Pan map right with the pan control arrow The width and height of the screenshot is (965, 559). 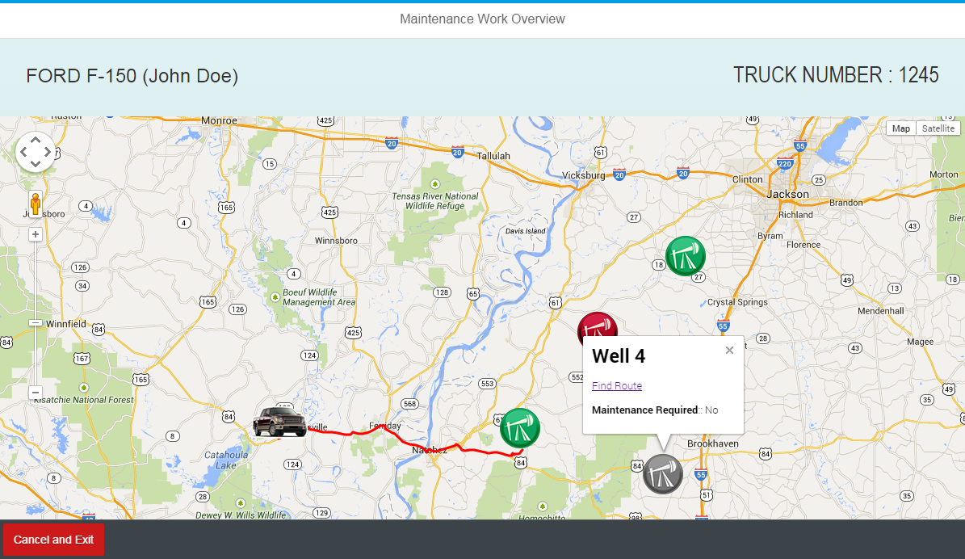(x=48, y=152)
